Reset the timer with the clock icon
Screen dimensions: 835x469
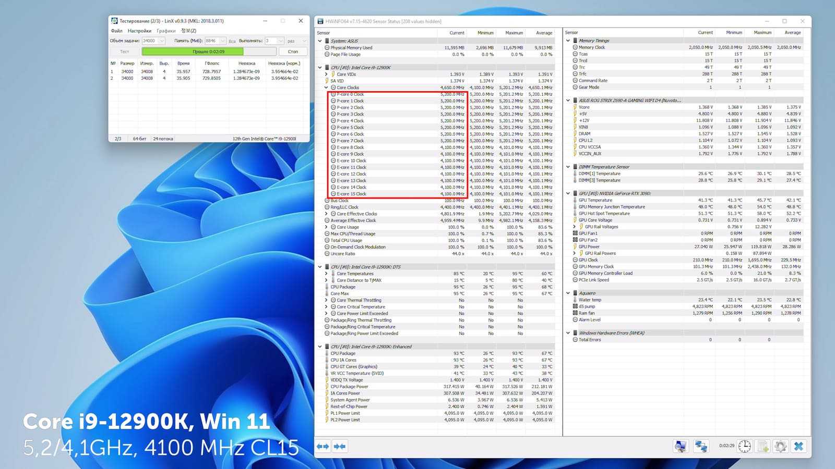pyautogui.click(x=745, y=447)
